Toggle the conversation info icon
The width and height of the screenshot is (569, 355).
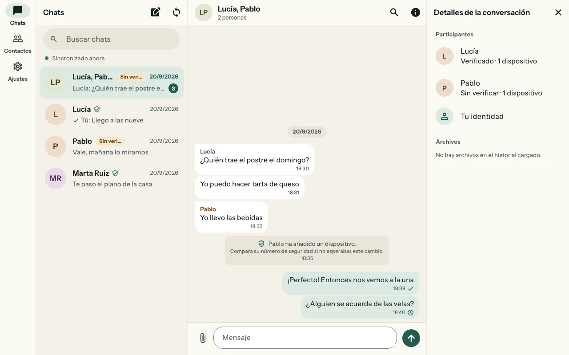click(x=416, y=12)
